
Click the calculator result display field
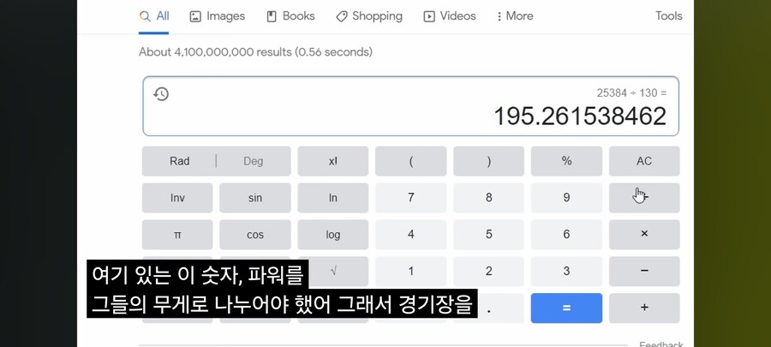click(x=410, y=107)
